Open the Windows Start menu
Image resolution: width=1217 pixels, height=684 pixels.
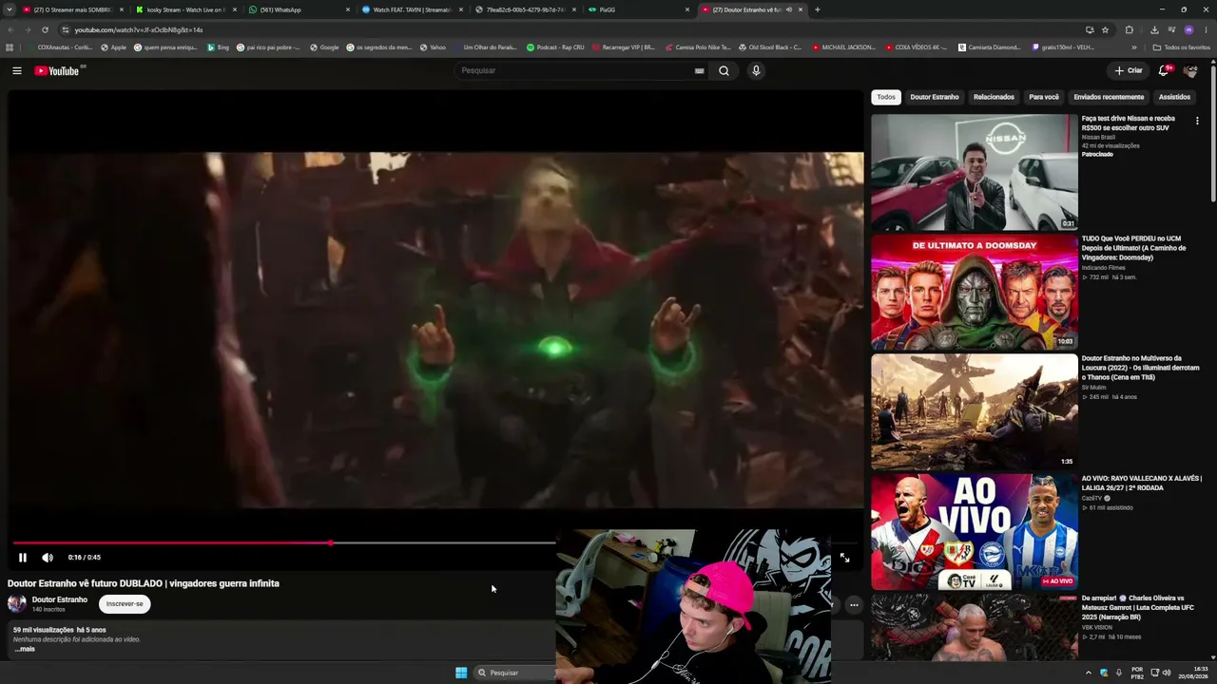(461, 673)
